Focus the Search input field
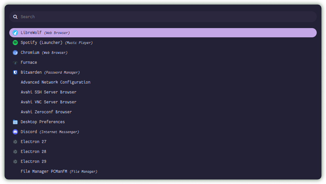This screenshot has width=326, height=184. (163, 17)
